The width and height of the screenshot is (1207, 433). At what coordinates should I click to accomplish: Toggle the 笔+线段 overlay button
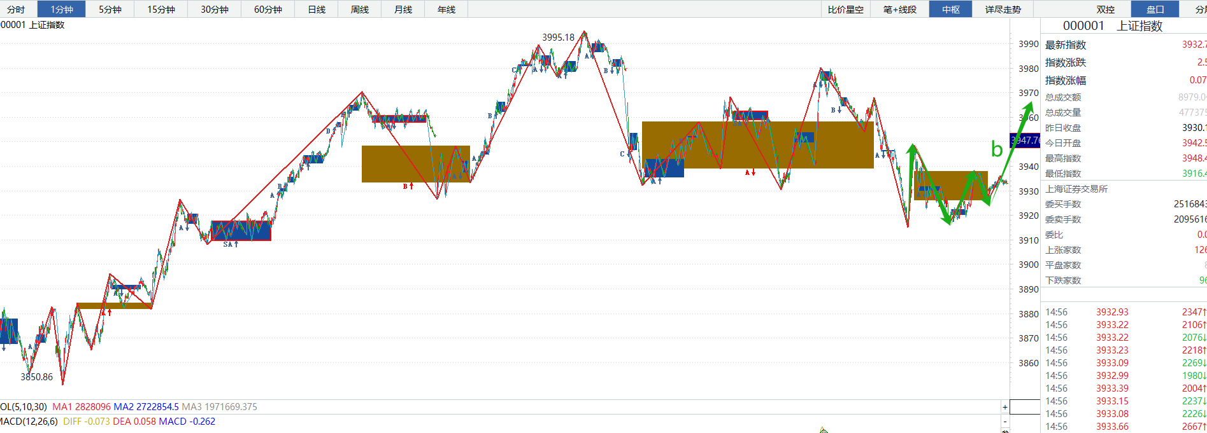click(900, 10)
